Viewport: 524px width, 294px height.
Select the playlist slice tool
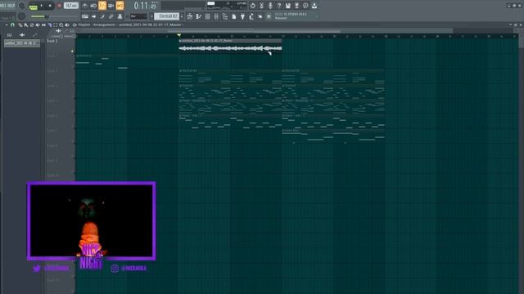point(49,25)
